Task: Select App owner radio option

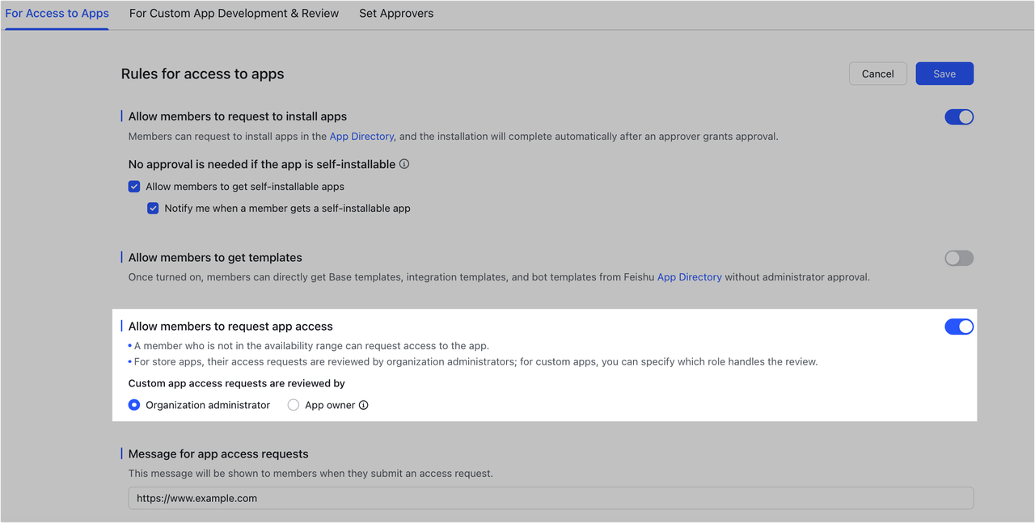Action: pyautogui.click(x=294, y=405)
